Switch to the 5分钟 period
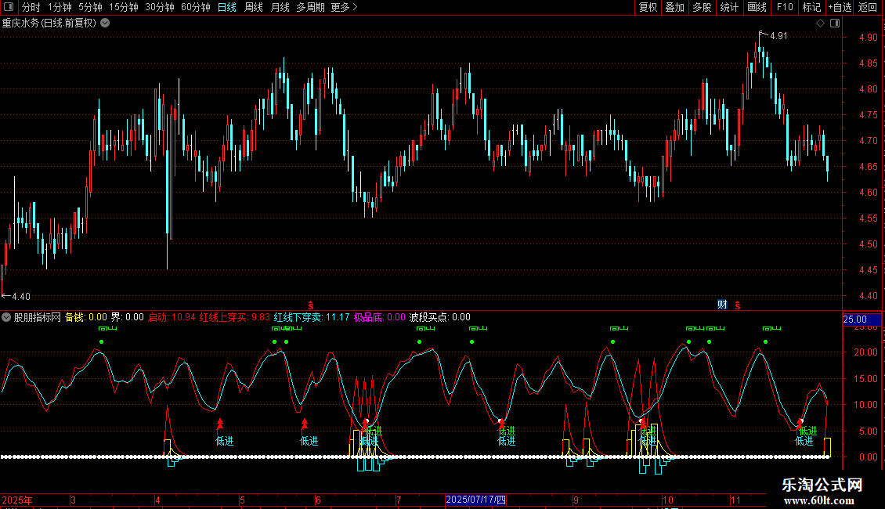This screenshot has width=885, height=509. point(90,7)
